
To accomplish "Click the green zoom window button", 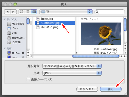I will click(x=15, y=4).
